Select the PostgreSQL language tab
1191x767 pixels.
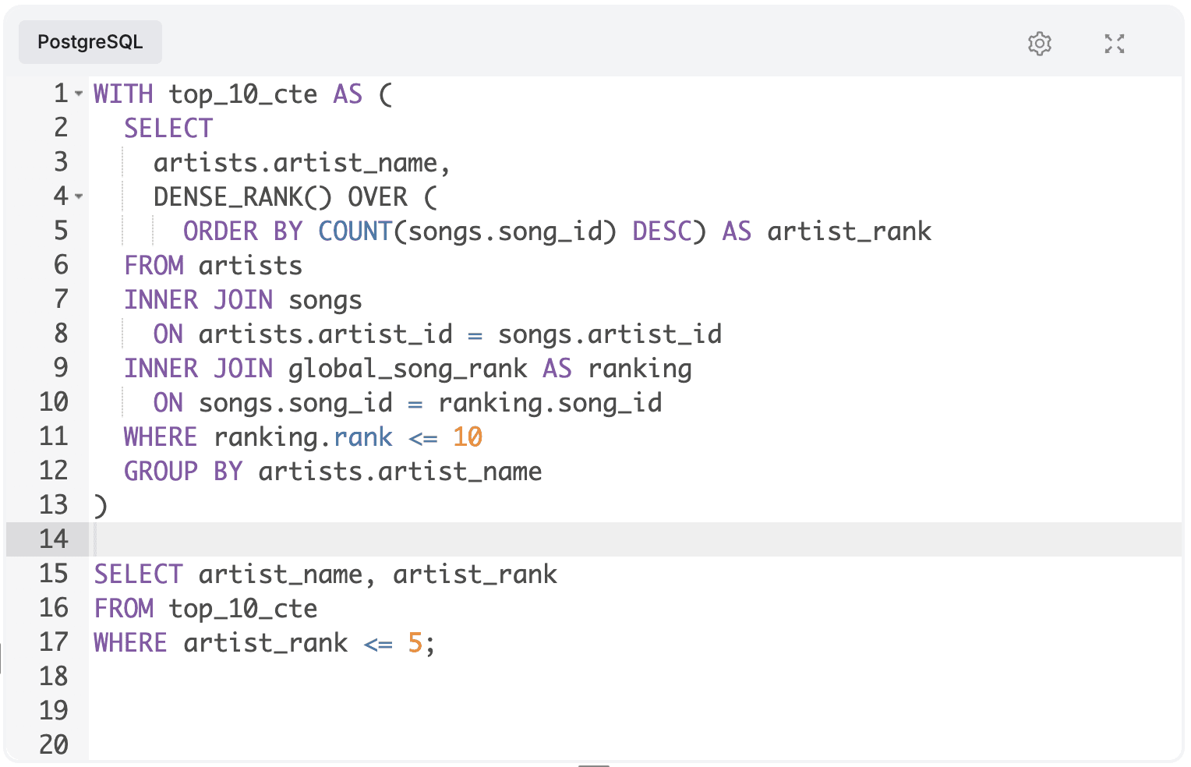[x=90, y=42]
